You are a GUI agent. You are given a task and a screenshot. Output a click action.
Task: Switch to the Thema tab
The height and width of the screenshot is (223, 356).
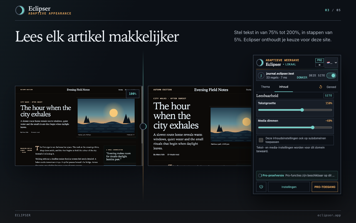tap(265, 87)
